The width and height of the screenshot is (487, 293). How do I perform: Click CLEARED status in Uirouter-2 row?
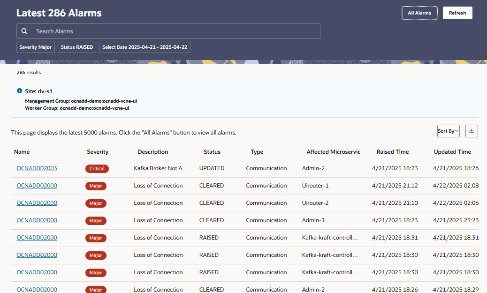click(x=212, y=203)
